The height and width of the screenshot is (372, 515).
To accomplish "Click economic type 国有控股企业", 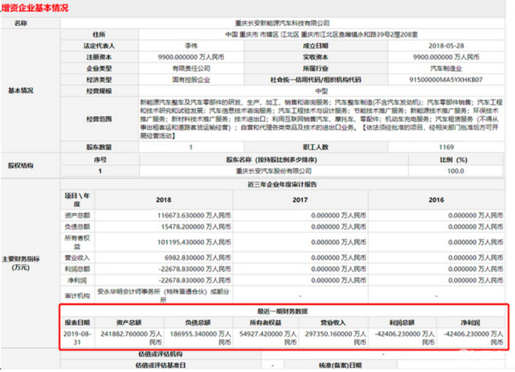I will [x=191, y=79].
